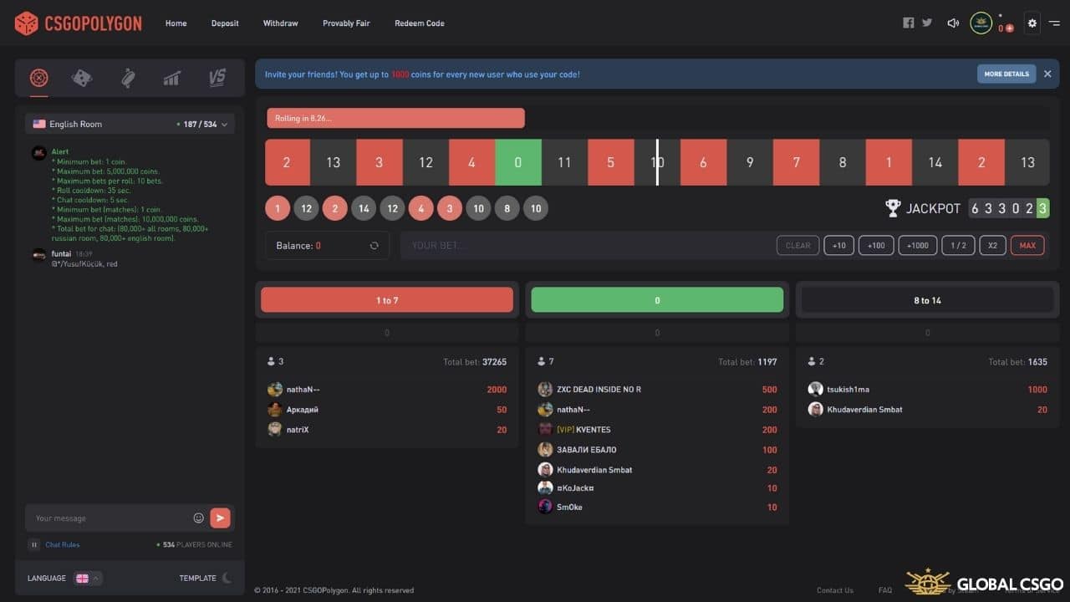Open the Twitter page icon

pos(927,23)
